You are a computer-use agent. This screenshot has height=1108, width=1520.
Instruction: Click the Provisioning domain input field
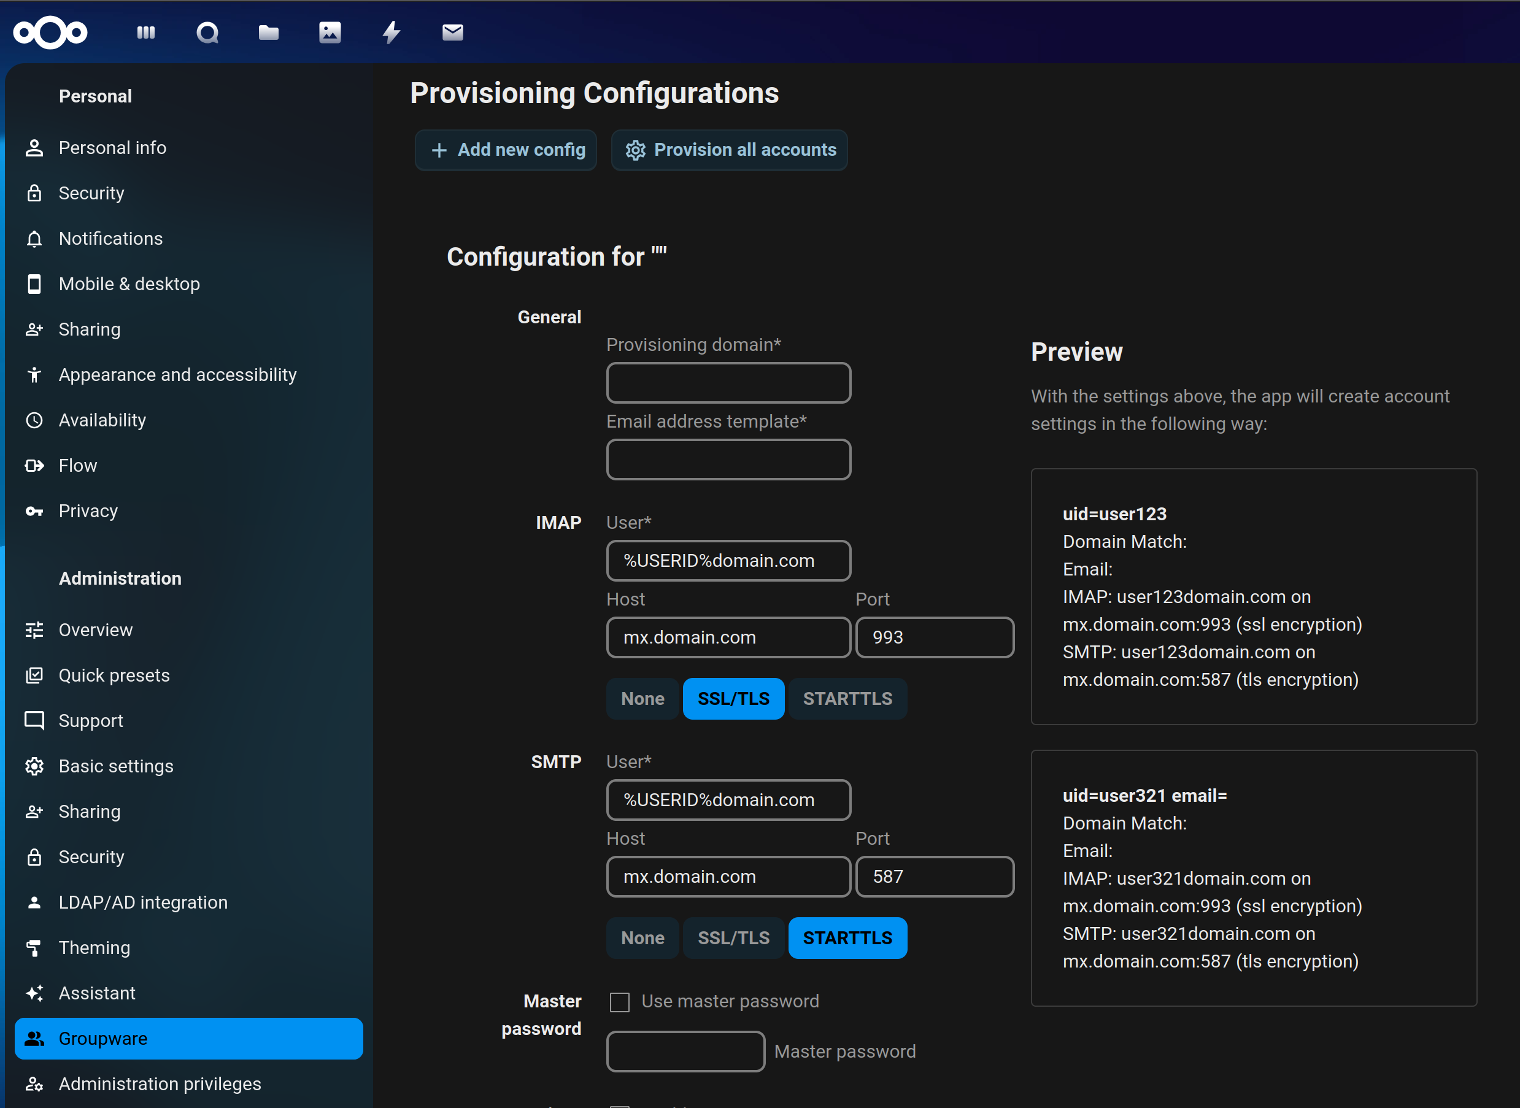(x=728, y=383)
